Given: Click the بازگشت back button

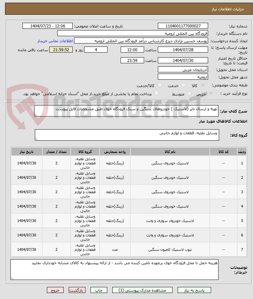Looking at the screenshot, I should pos(77,290).
